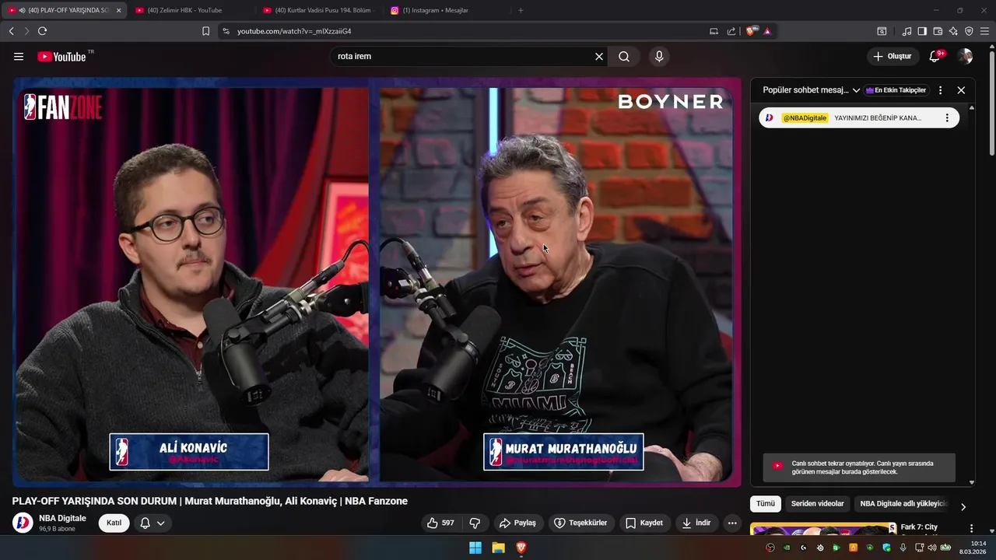
Task: Open the Brave main menu
Action: coord(984,31)
